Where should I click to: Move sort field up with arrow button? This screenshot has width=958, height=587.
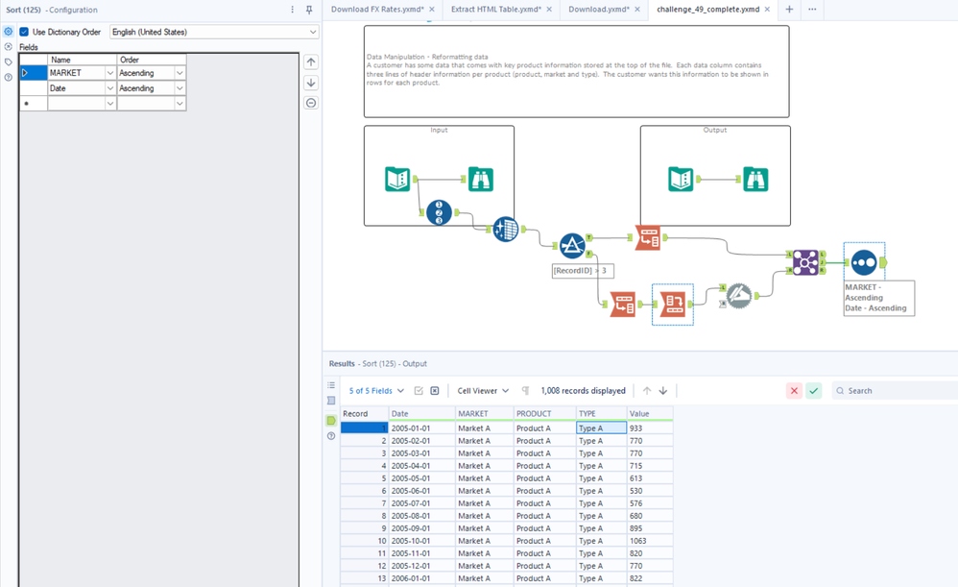point(311,62)
